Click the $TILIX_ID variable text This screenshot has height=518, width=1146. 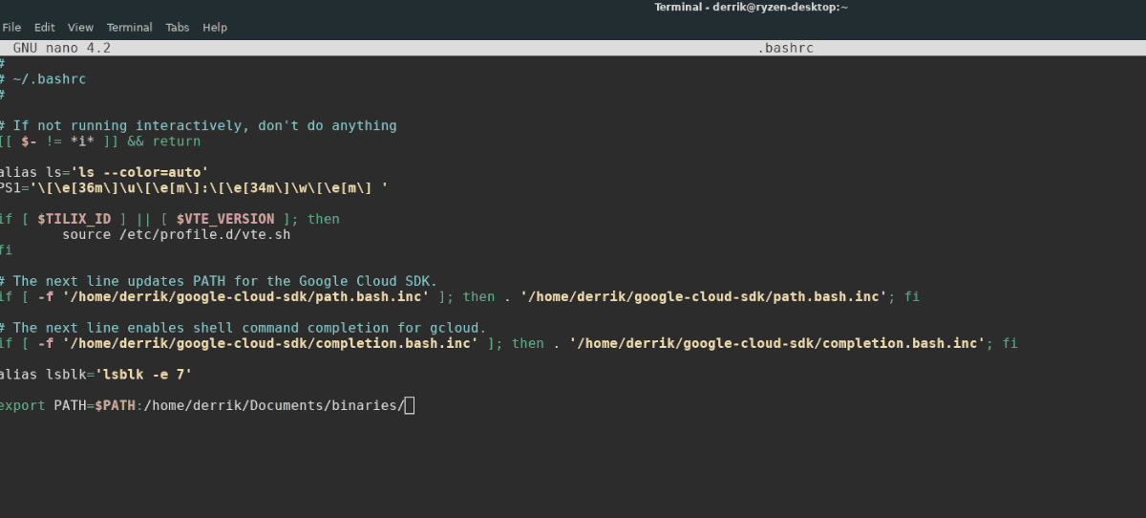point(74,219)
